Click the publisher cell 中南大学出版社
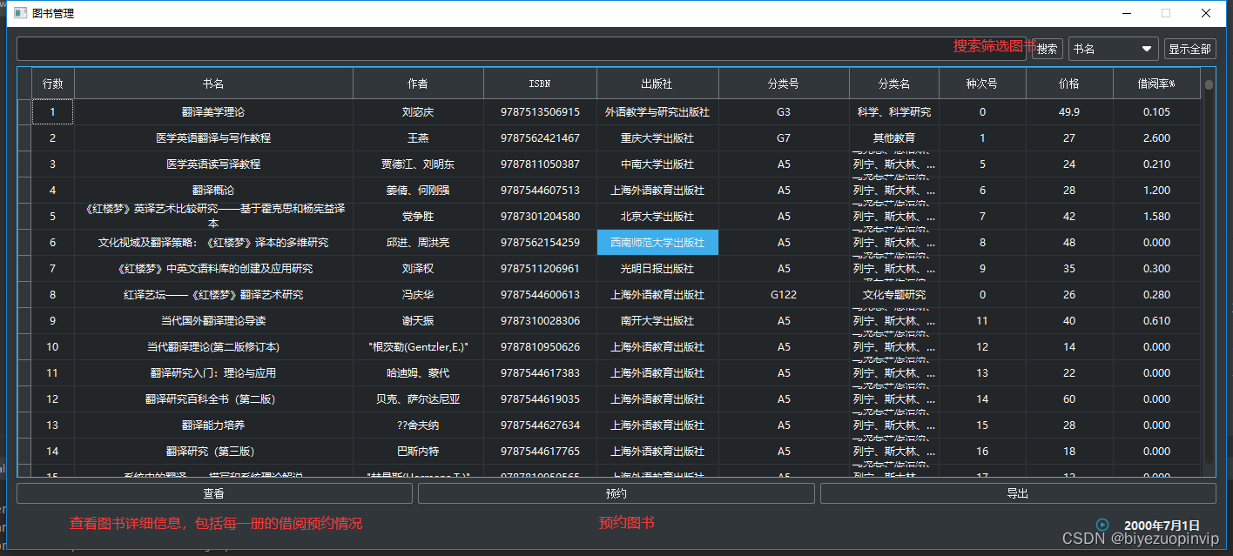1233x556 pixels. coord(657,164)
